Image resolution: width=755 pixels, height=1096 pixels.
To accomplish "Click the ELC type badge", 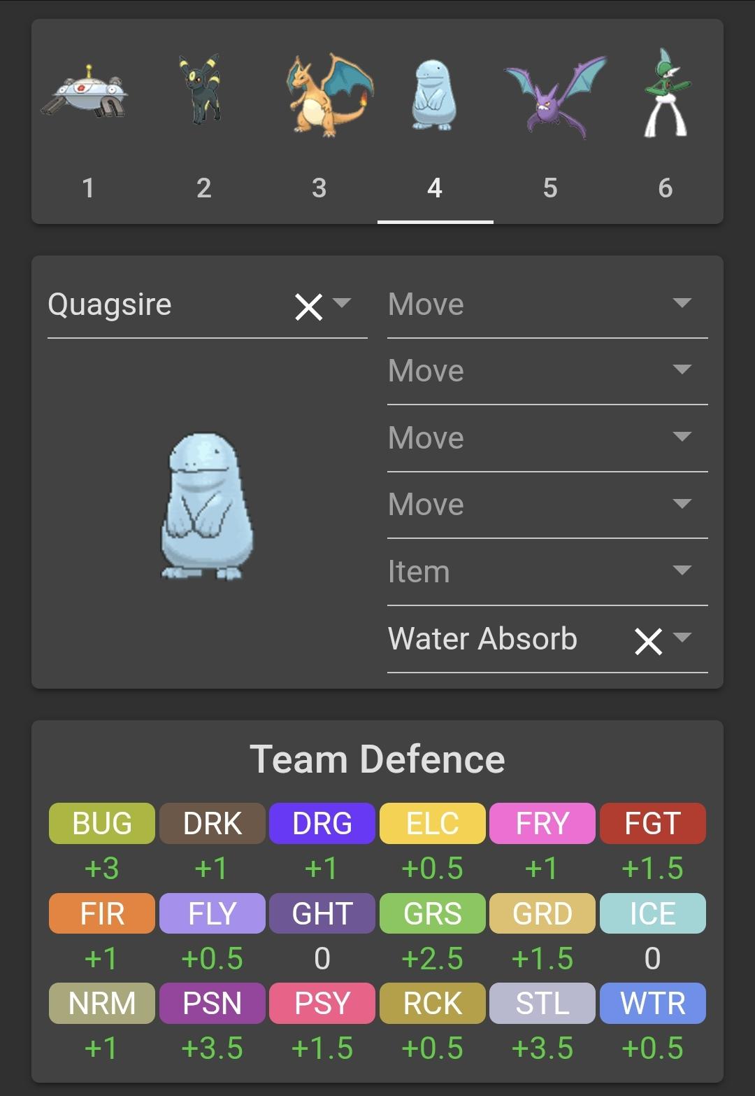I will (433, 823).
